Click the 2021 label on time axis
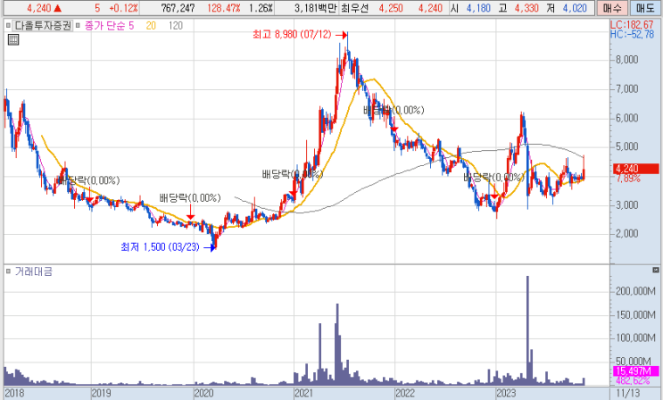This screenshot has width=663, height=400. [x=303, y=393]
